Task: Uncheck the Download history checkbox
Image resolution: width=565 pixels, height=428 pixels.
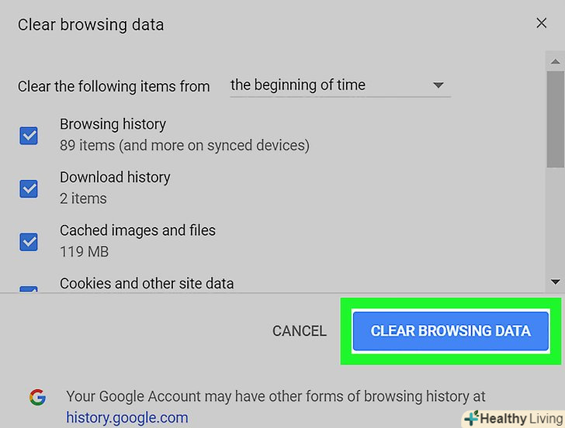Action: (x=29, y=188)
